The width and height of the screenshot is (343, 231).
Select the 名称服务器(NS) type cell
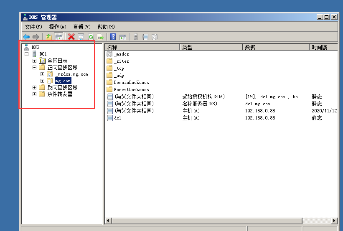pyautogui.click(x=200, y=104)
